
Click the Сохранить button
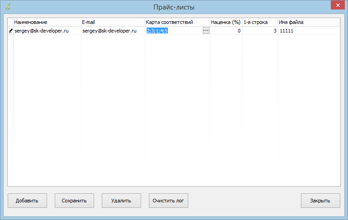[x=74, y=201]
